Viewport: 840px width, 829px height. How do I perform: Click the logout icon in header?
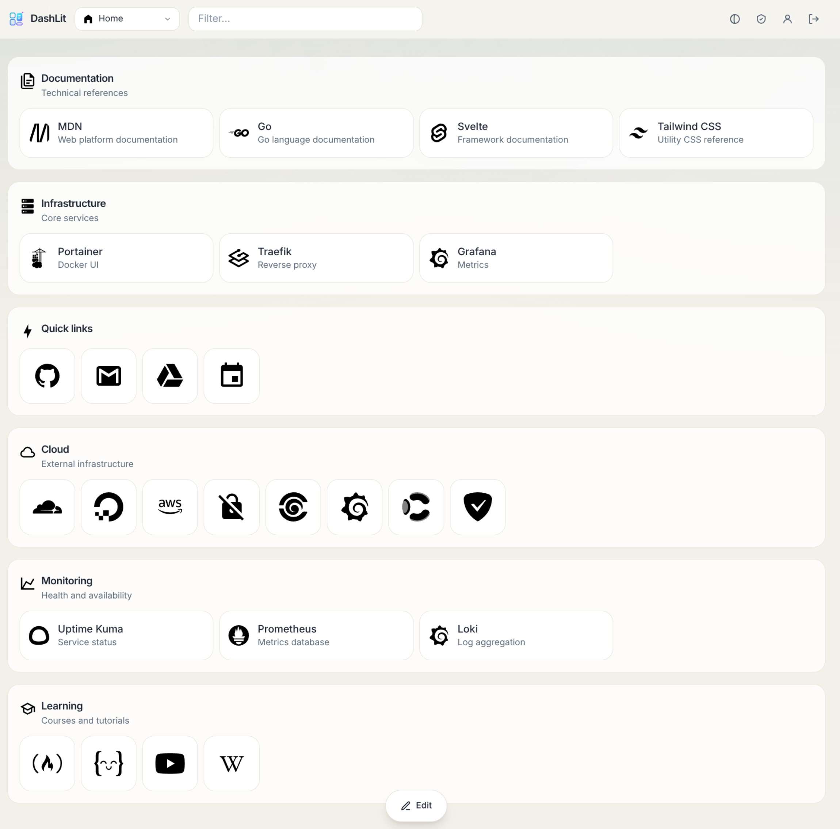pos(813,19)
